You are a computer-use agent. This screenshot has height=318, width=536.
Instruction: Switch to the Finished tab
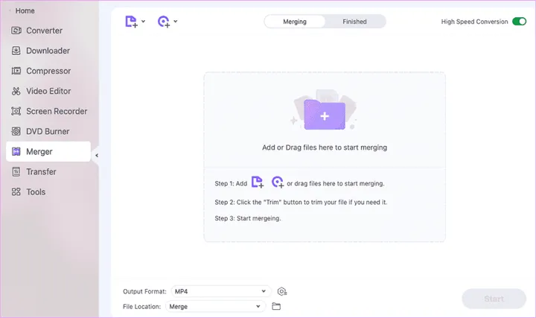click(x=354, y=22)
